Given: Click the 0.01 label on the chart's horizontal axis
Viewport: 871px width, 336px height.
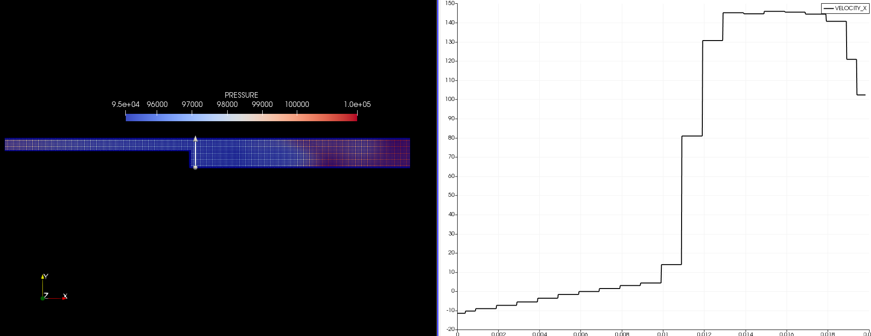Looking at the screenshot, I should coord(662,333).
